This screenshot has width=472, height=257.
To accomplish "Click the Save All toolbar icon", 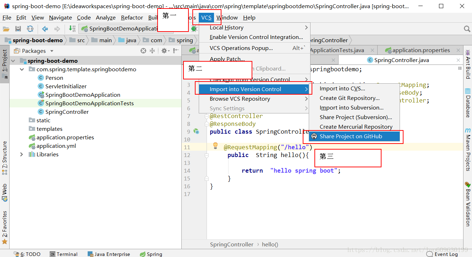I will click(18, 29).
